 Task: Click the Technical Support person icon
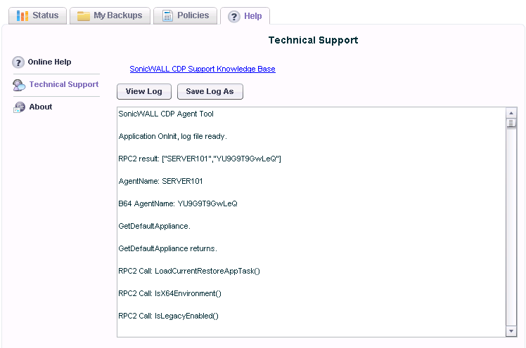point(19,85)
